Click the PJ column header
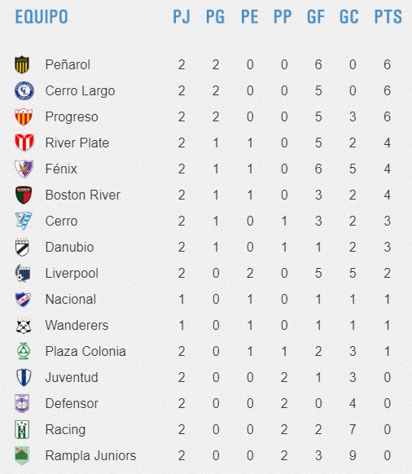The height and width of the screenshot is (474, 412). 182,16
